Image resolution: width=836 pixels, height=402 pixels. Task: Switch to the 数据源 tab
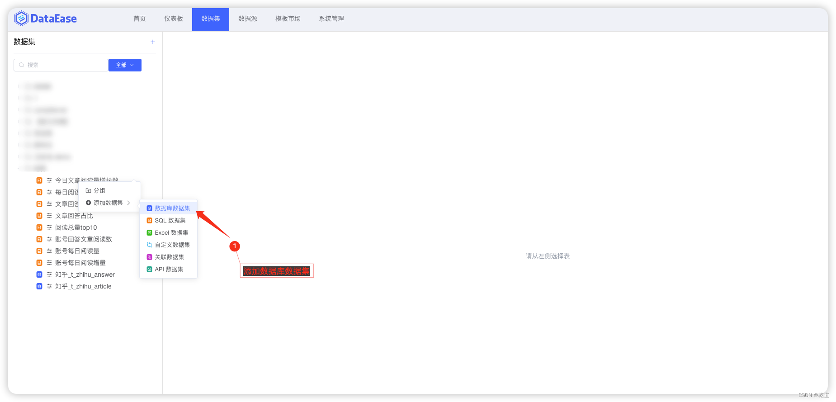(x=248, y=19)
